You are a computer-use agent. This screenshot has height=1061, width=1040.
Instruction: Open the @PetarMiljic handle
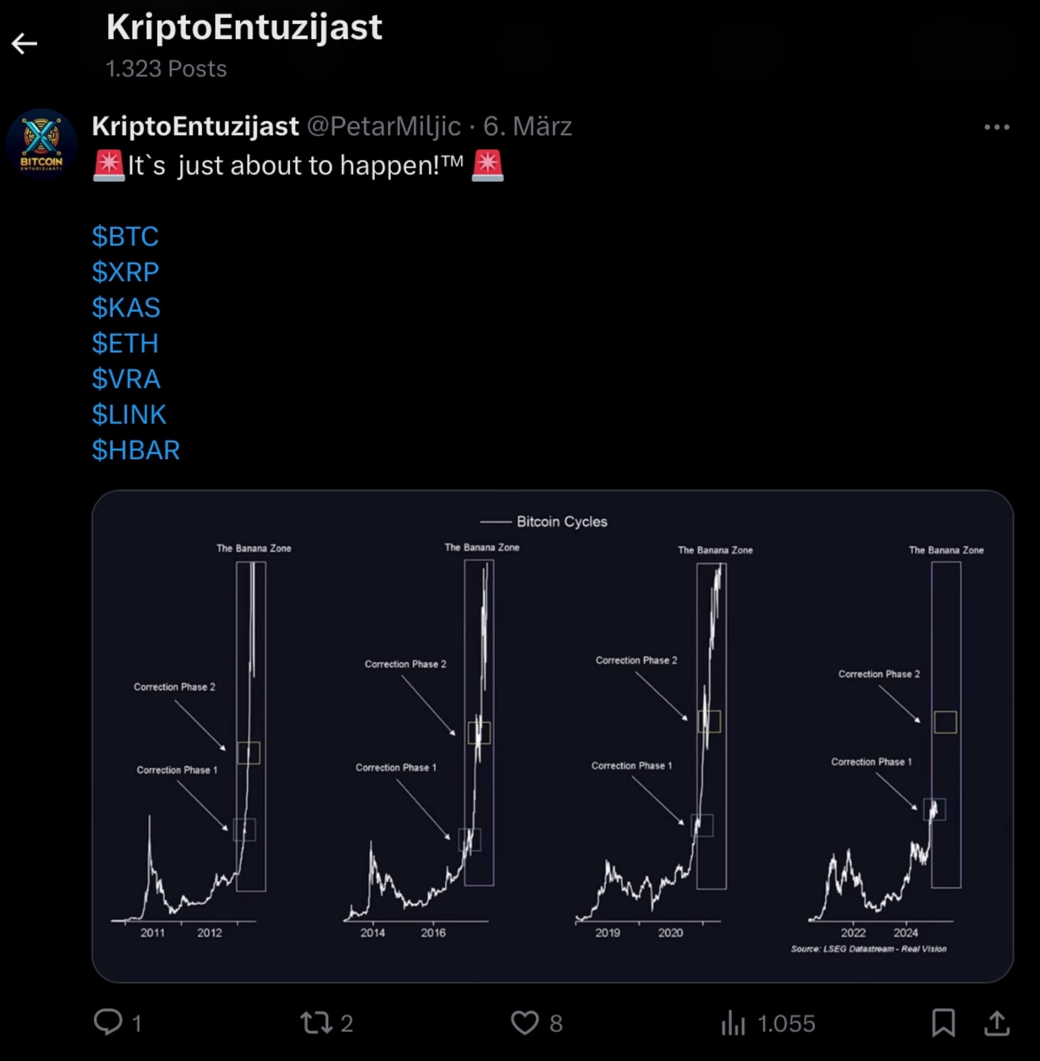tap(384, 126)
